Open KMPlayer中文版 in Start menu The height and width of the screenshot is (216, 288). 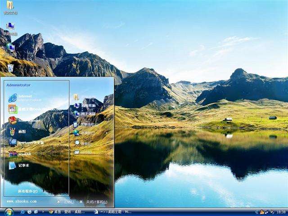(x=26, y=143)
